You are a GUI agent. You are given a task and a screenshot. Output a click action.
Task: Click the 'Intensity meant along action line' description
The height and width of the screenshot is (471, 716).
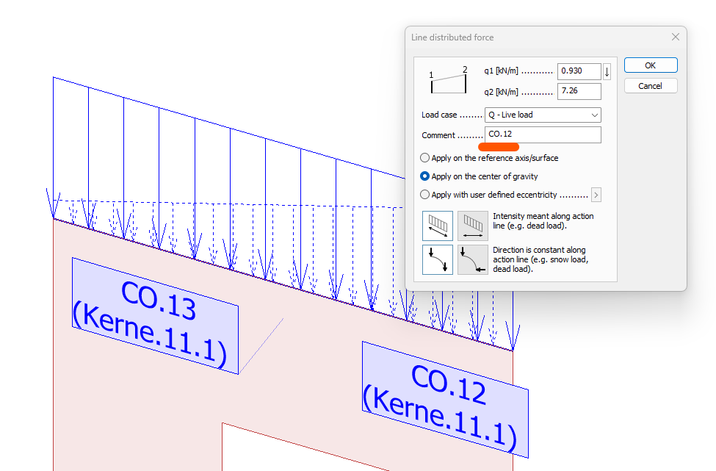coord(543,220)
